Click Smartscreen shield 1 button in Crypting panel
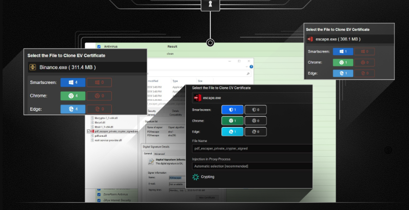The height and width of the screenshot is (210, 409). pyautogui.click(x=232, y=110)
